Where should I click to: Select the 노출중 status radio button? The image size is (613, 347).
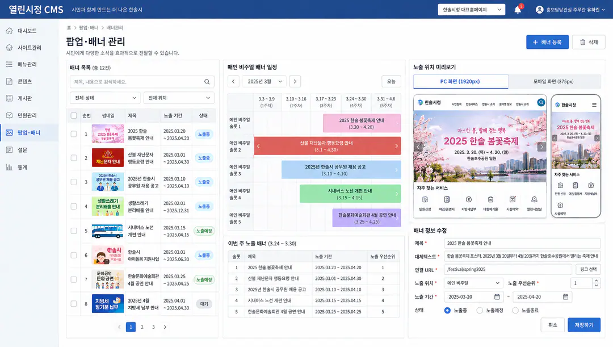click(447, 310)
